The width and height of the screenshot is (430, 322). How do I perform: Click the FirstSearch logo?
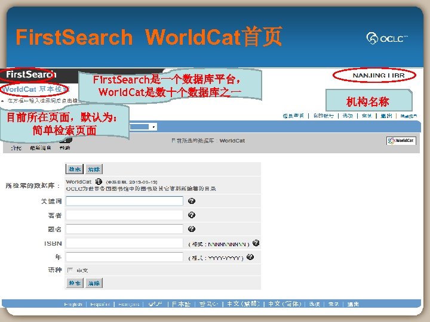point(31,74)
